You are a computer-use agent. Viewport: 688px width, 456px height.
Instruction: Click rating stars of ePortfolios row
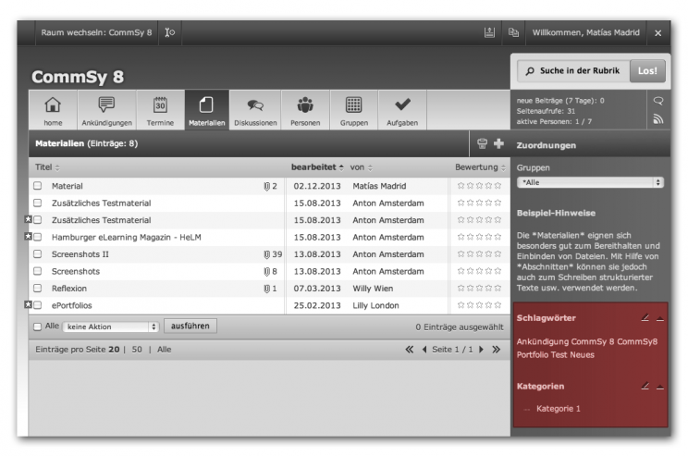coord(479,305)
